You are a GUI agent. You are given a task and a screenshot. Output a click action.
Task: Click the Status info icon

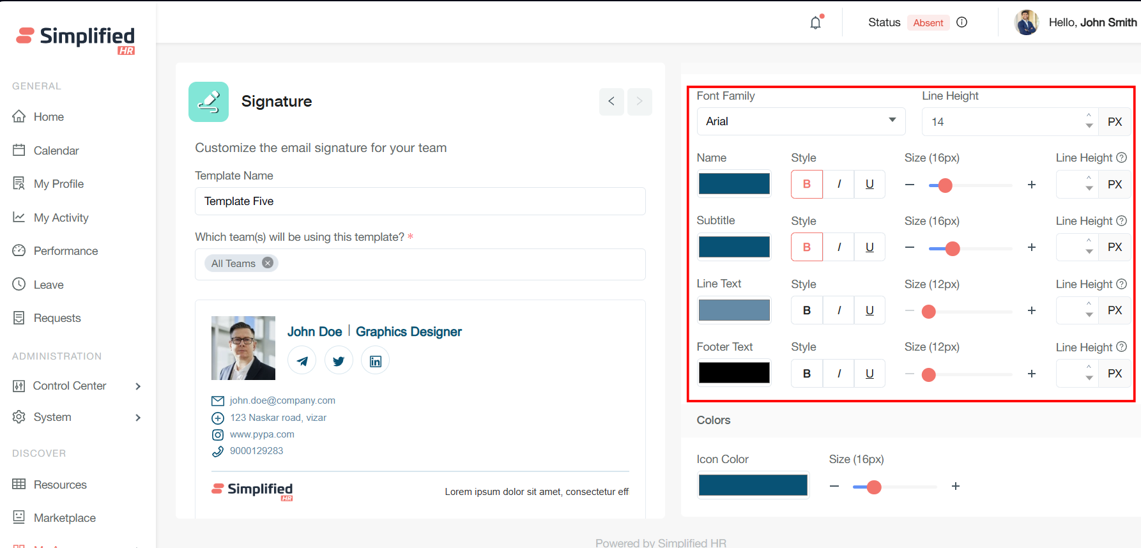click(961, 22)
